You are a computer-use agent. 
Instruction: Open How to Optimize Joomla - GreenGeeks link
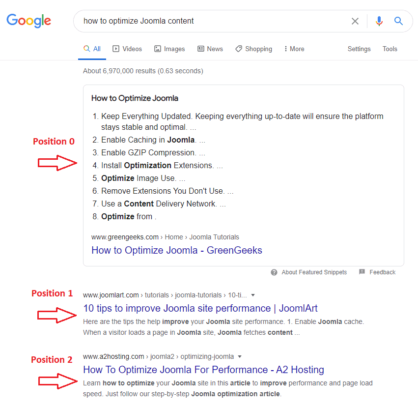click(x=177, y=250)
